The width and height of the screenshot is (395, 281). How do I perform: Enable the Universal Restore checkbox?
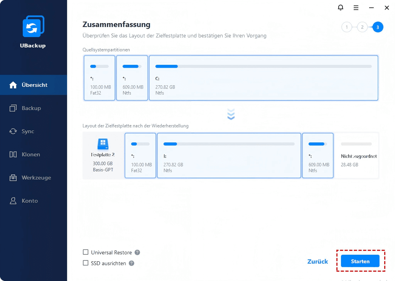pyautogui.click(x=86, y=252)
